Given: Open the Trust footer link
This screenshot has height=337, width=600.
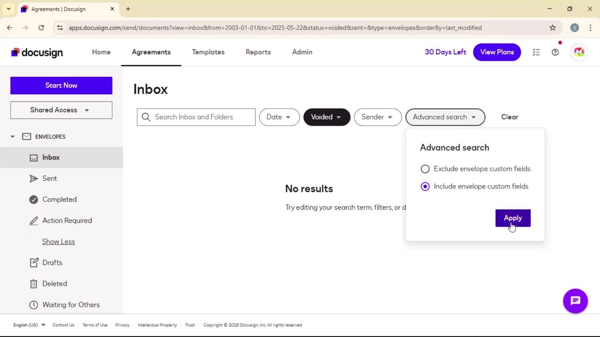Looking at the screenshot, I should tap(190, 325).
